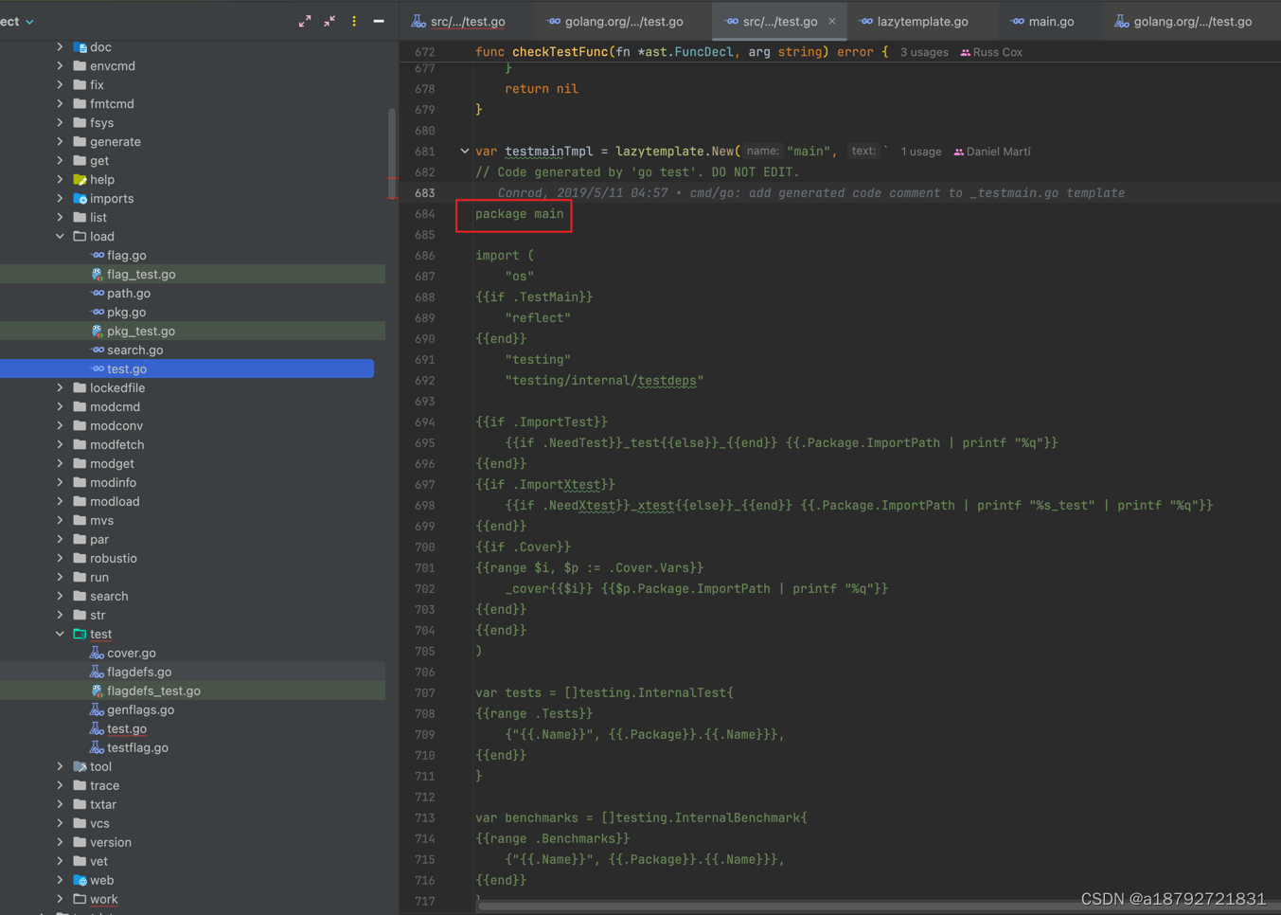
Task: Select highlighted test.go in load folder
Action: click(x=187, y=368)
